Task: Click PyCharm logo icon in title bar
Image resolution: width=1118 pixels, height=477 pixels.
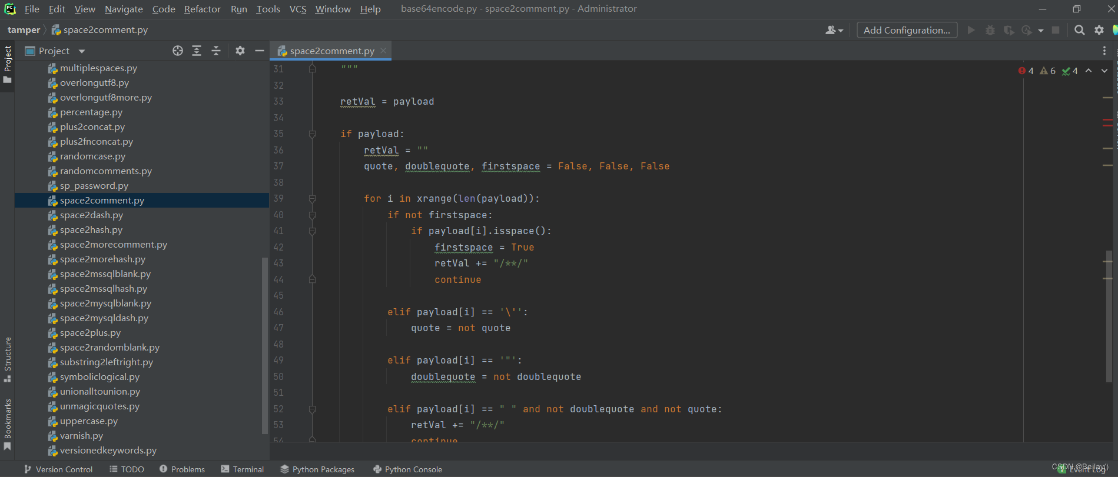Action: [10, 9]
